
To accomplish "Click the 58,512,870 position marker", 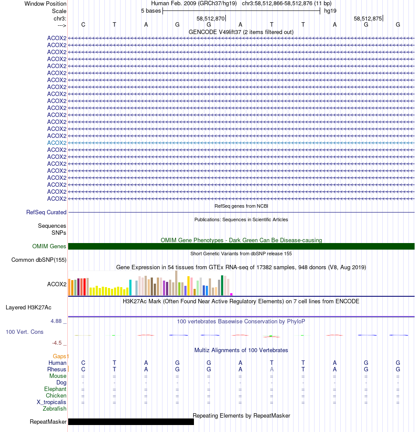I will [x=211, y=18].
